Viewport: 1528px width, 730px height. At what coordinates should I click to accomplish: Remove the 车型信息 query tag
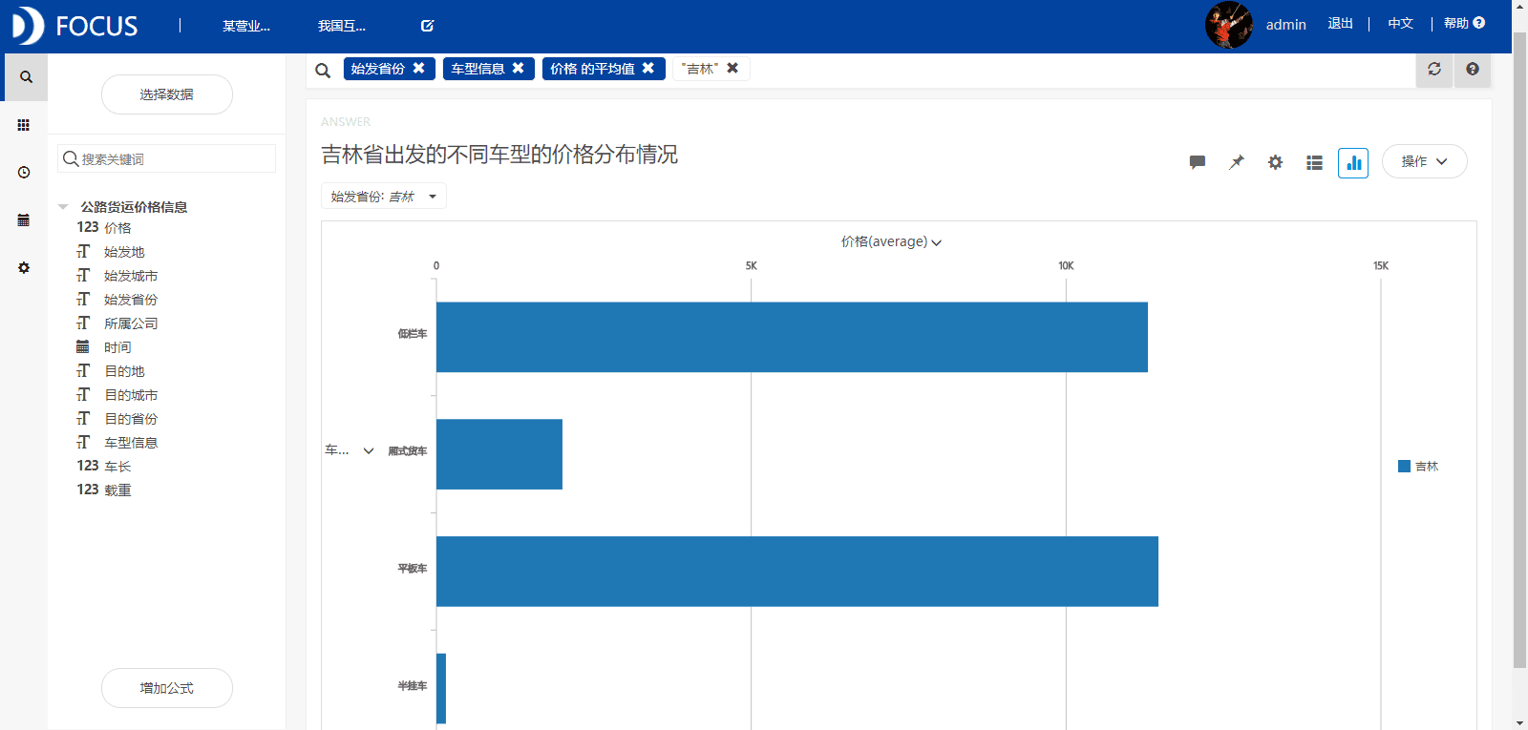[x=518, y=68]
